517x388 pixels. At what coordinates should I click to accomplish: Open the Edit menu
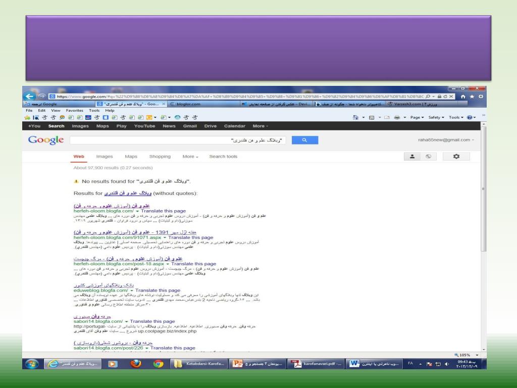[x=41, y=111]
